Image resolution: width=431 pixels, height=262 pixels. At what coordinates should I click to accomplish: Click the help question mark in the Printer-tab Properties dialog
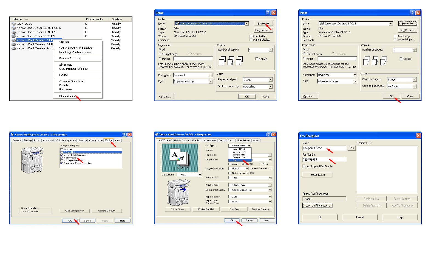(124, 135)
